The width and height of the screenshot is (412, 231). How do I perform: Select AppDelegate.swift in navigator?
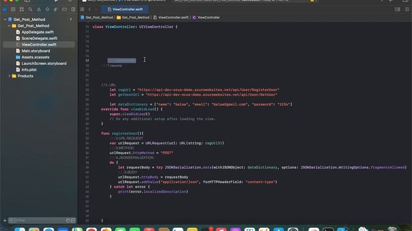pos(37,32)
